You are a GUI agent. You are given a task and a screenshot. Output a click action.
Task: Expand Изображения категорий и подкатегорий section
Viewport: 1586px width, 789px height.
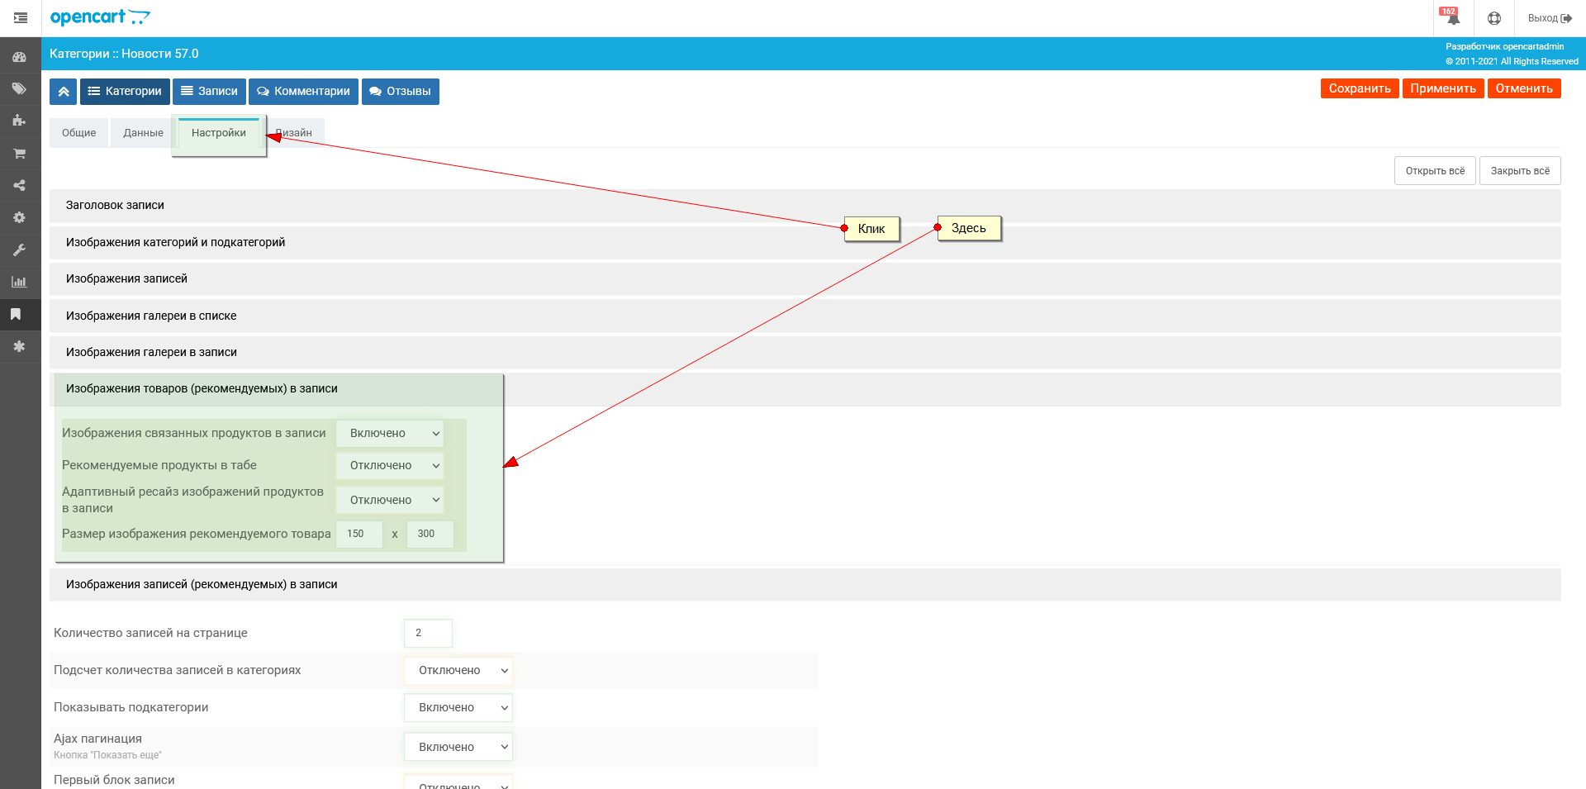point(805,243)
